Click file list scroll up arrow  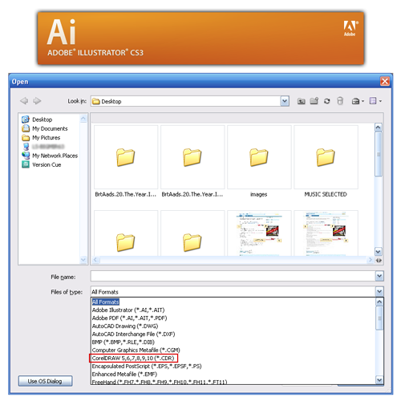[x=378, y=128]
